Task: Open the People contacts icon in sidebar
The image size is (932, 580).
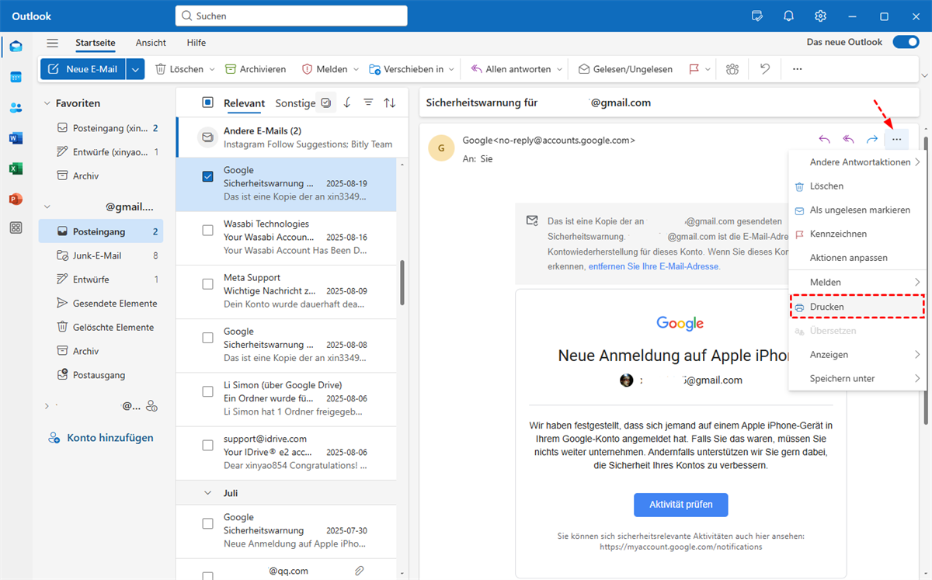Action: point(16,108)
